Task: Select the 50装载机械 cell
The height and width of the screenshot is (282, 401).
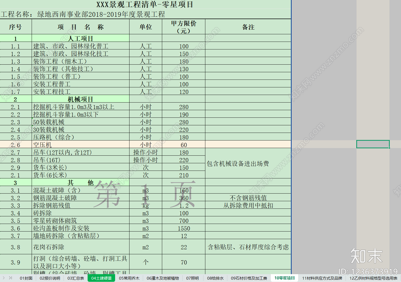Action: pos(81,122)
